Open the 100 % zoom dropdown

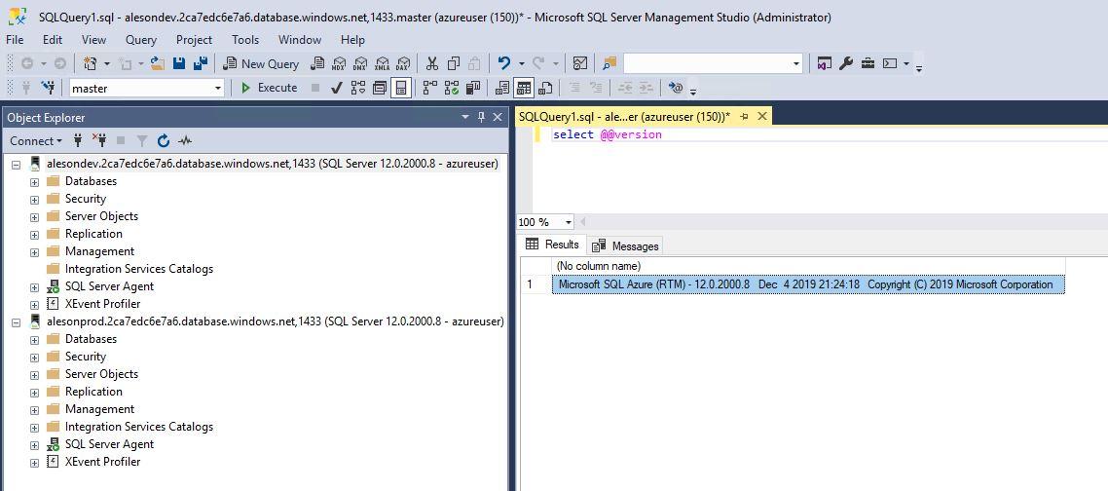pos(569,222)
